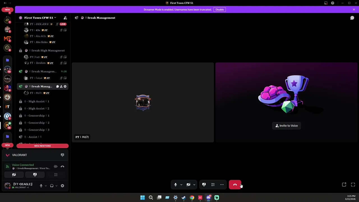Disconnect using Voice Connected panel phone icon
359x202 pixels.
point(62,167)
